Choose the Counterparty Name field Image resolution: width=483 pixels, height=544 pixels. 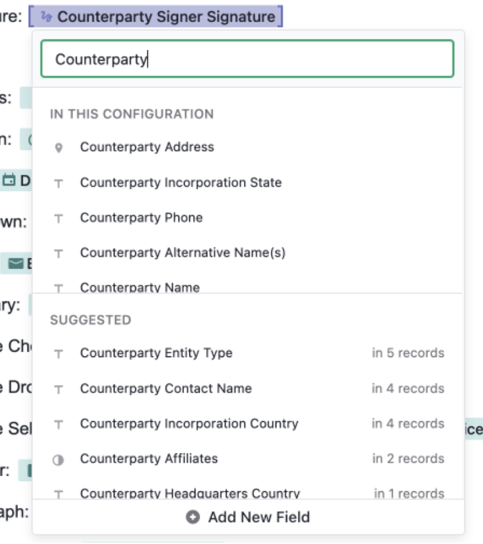pos(140,288)
